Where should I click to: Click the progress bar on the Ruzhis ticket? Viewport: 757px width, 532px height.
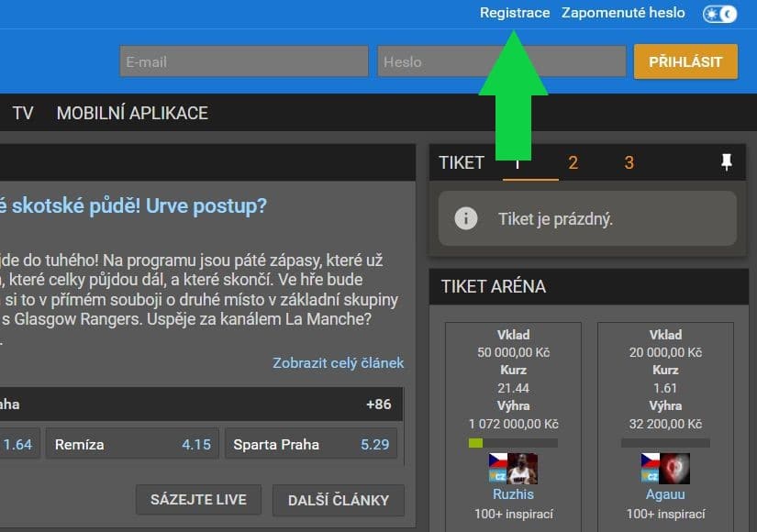[x=513, y=443]
